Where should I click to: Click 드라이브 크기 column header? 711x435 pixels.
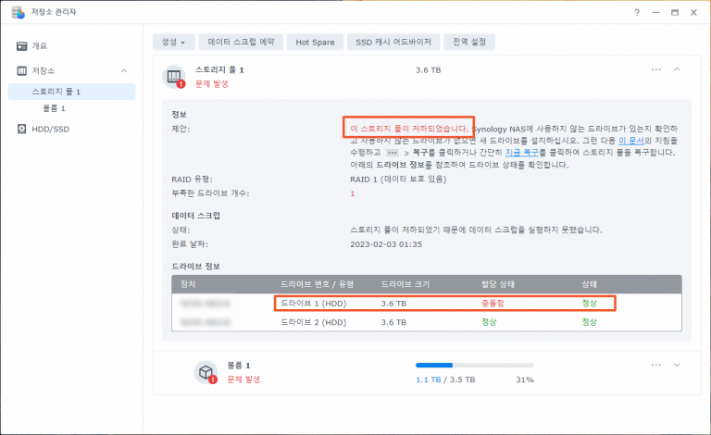pos(405,284)
